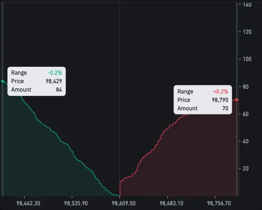Click the 98,790 price in ask tooltip
262x210 pixels.
[220, 100]
